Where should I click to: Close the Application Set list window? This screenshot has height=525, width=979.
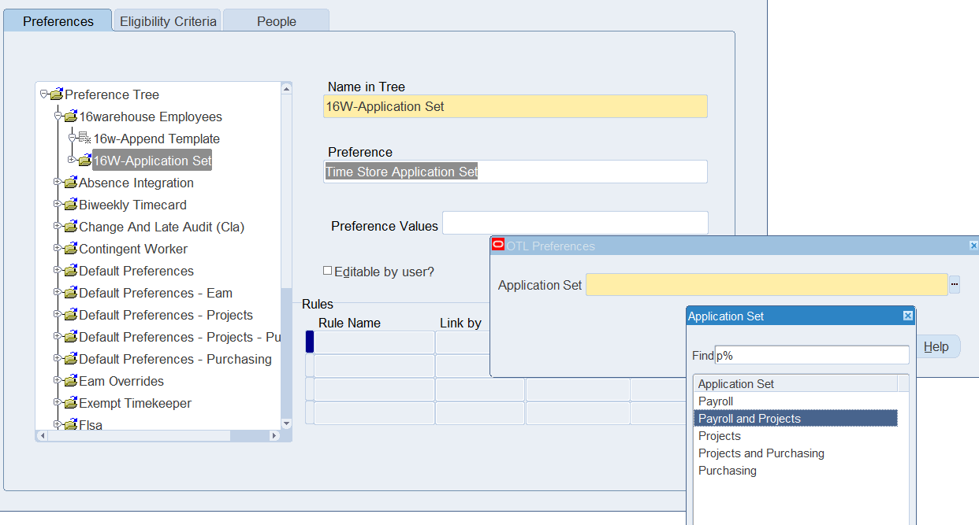(907, 316)
